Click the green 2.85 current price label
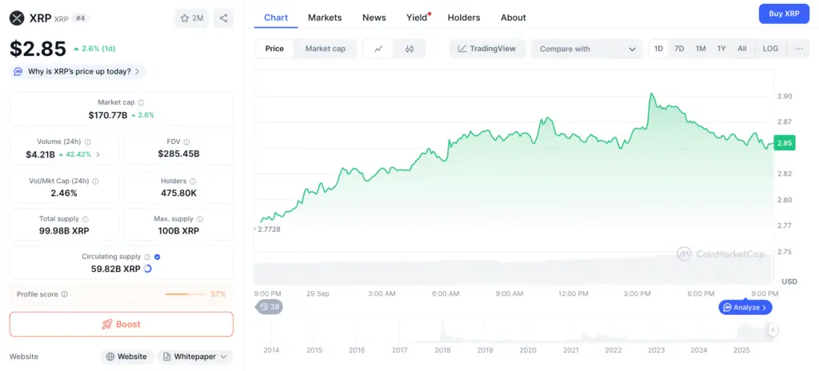The width and height of the screenshot is (819, 371). pyautogui.click(x=785, y=143)
